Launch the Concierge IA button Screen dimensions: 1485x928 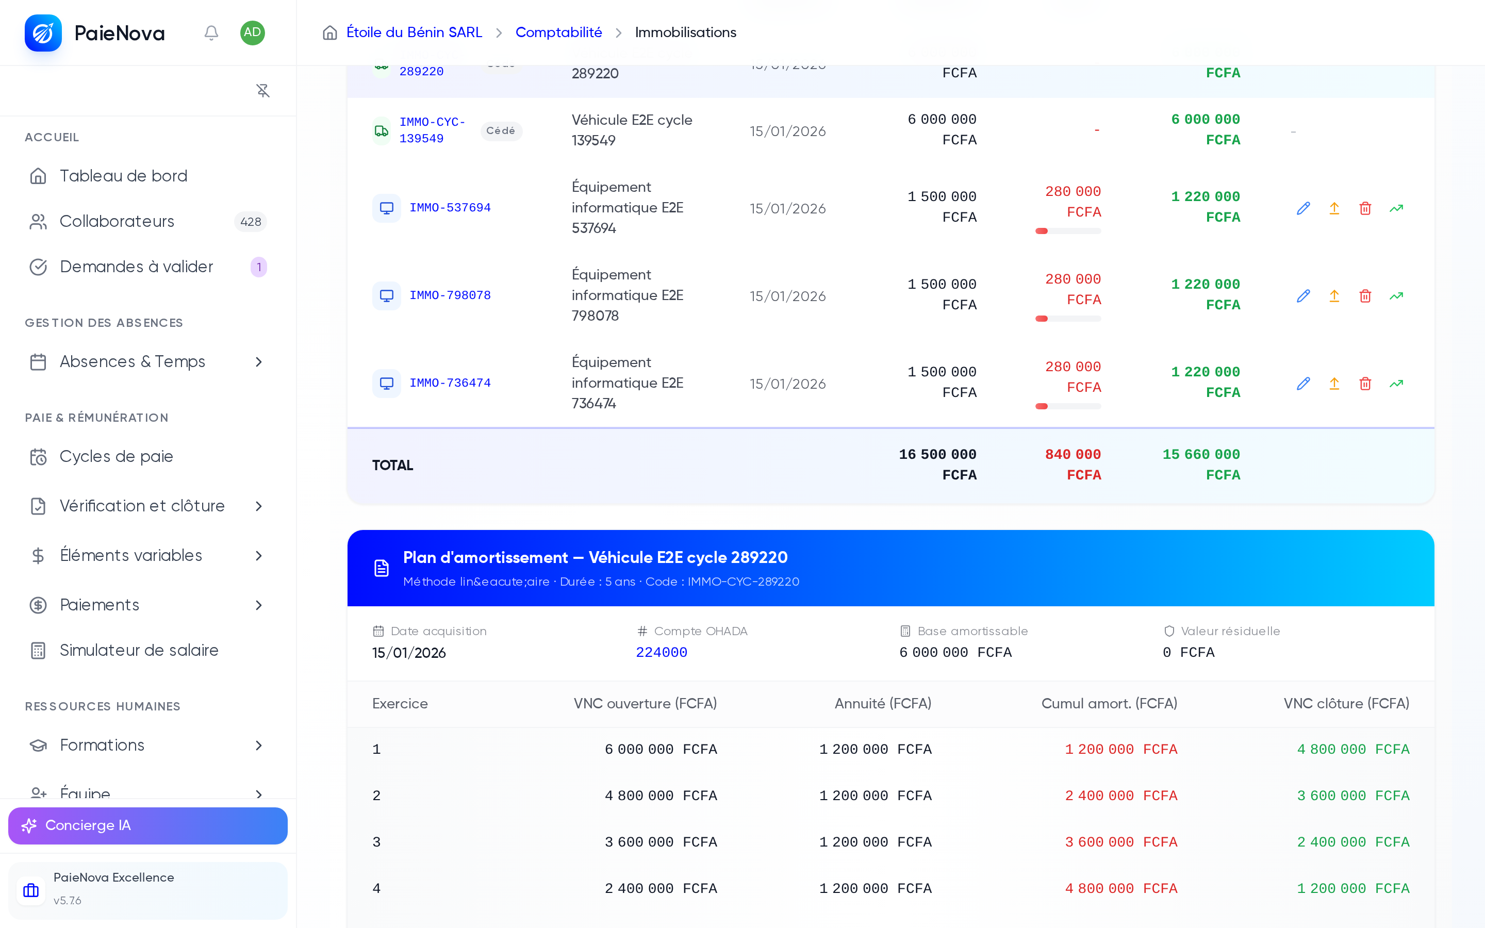pos(148,825)
